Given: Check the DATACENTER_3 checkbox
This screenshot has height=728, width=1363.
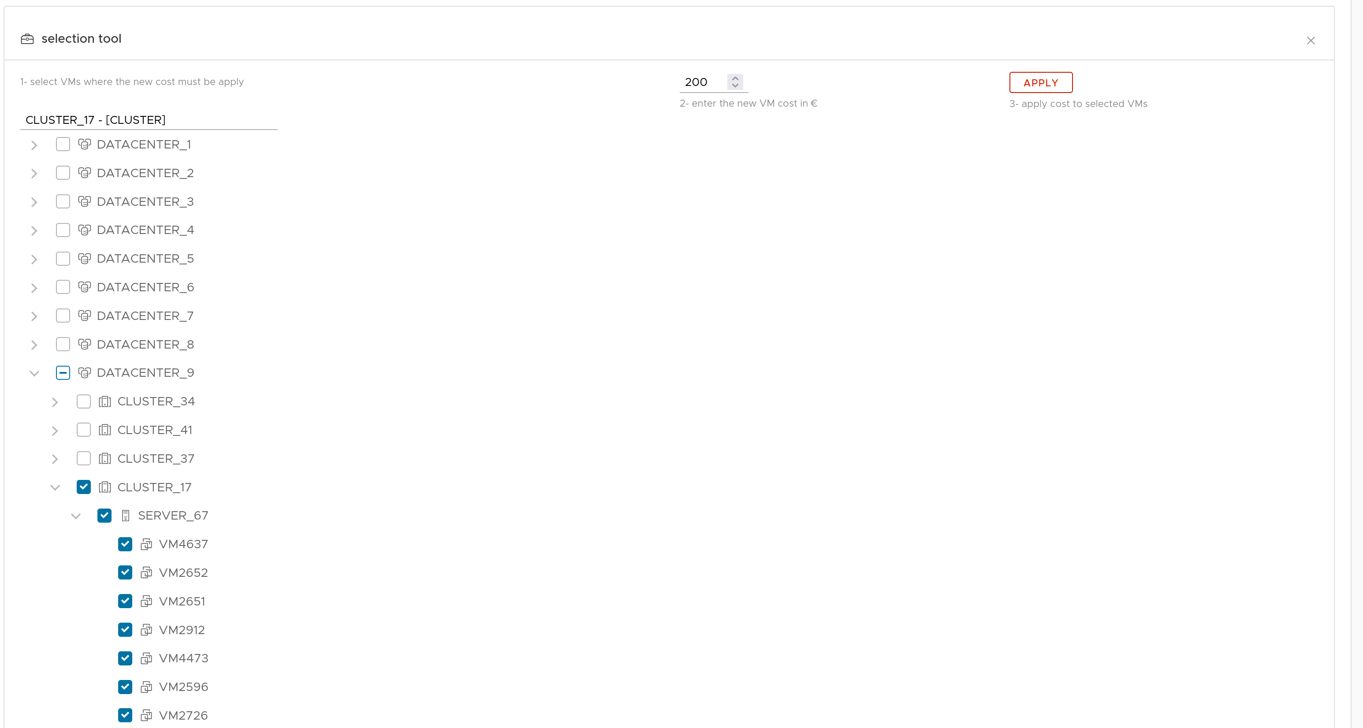Looking at the screenshot, I should [63, 201].
